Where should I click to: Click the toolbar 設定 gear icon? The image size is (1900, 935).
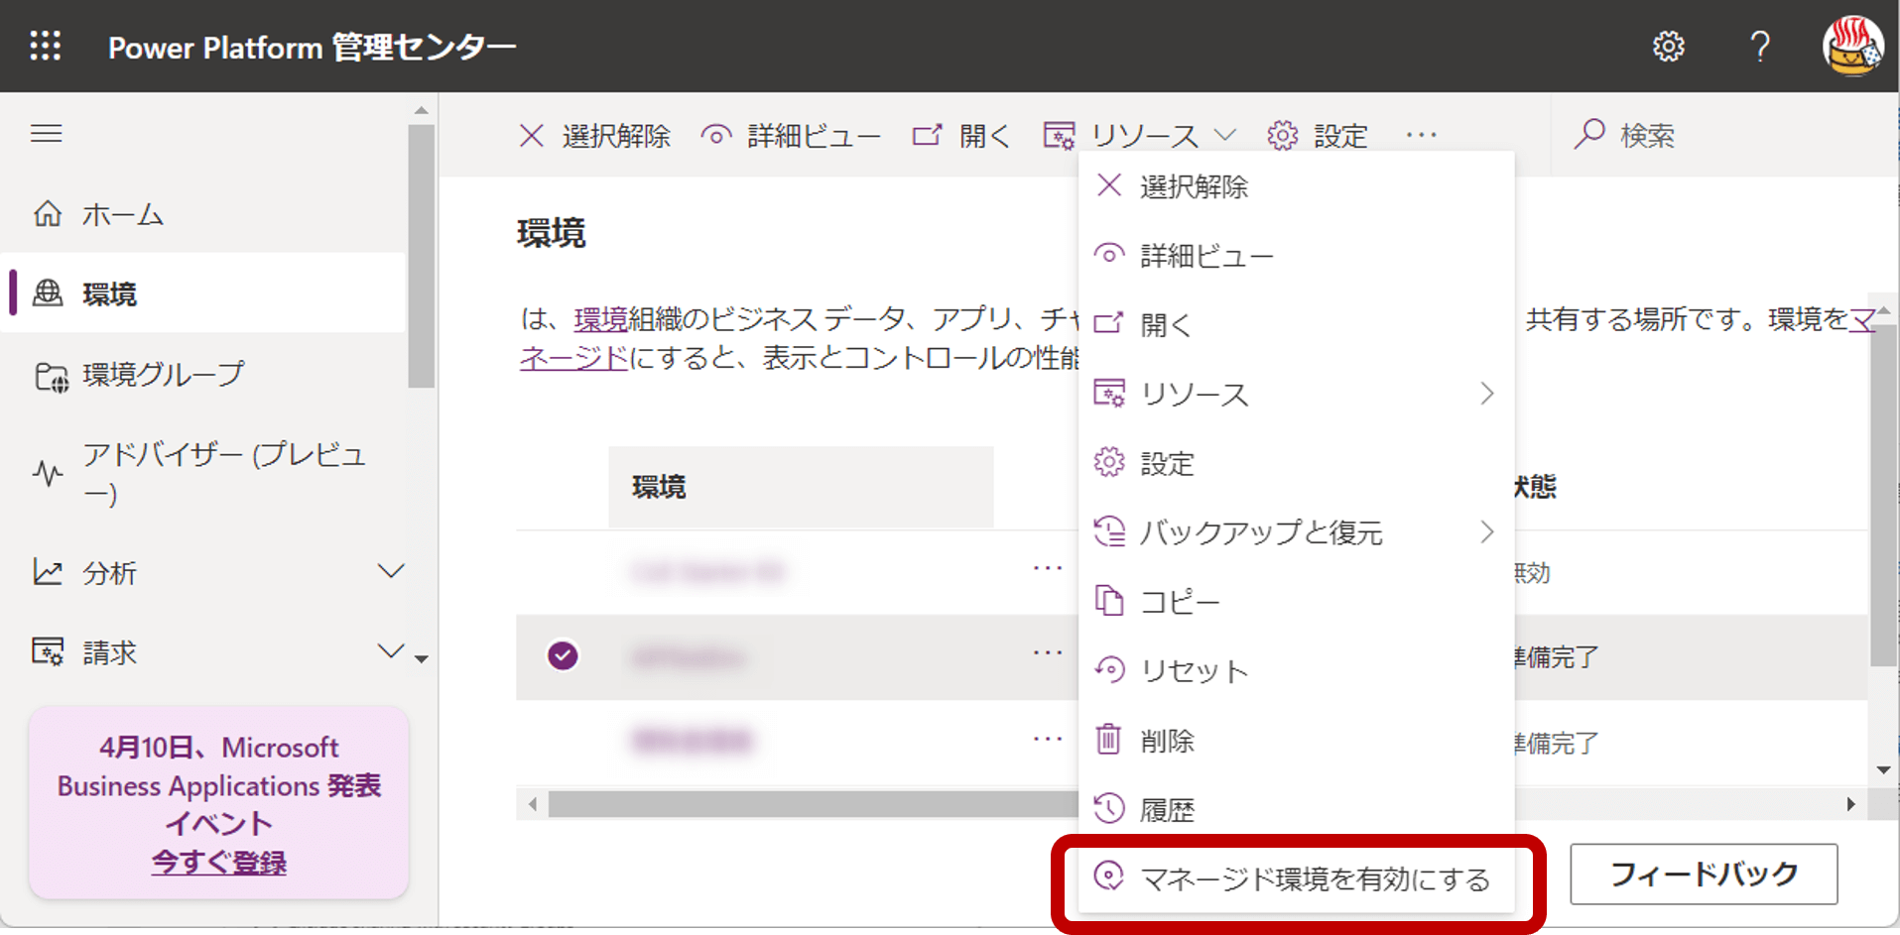click(x=1282, y=135)
